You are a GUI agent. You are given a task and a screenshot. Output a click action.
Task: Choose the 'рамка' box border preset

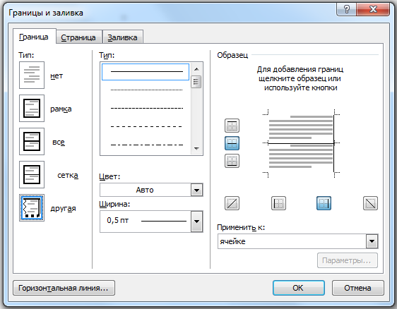(x=32, y=108)
